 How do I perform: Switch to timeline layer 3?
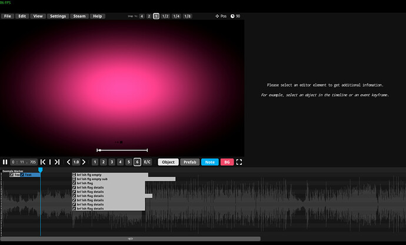coord(112,162)
